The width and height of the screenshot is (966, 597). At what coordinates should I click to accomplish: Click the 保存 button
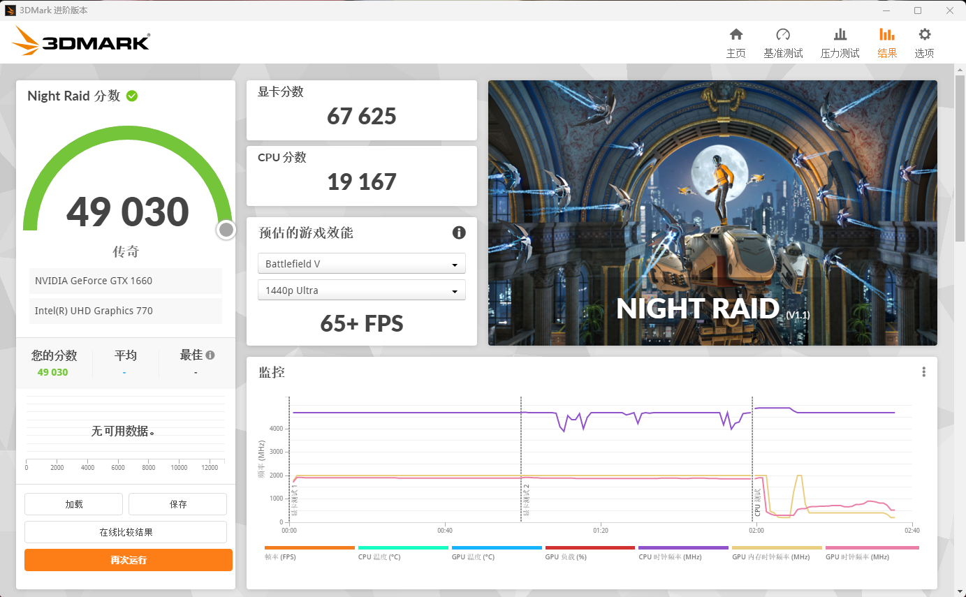177,504
